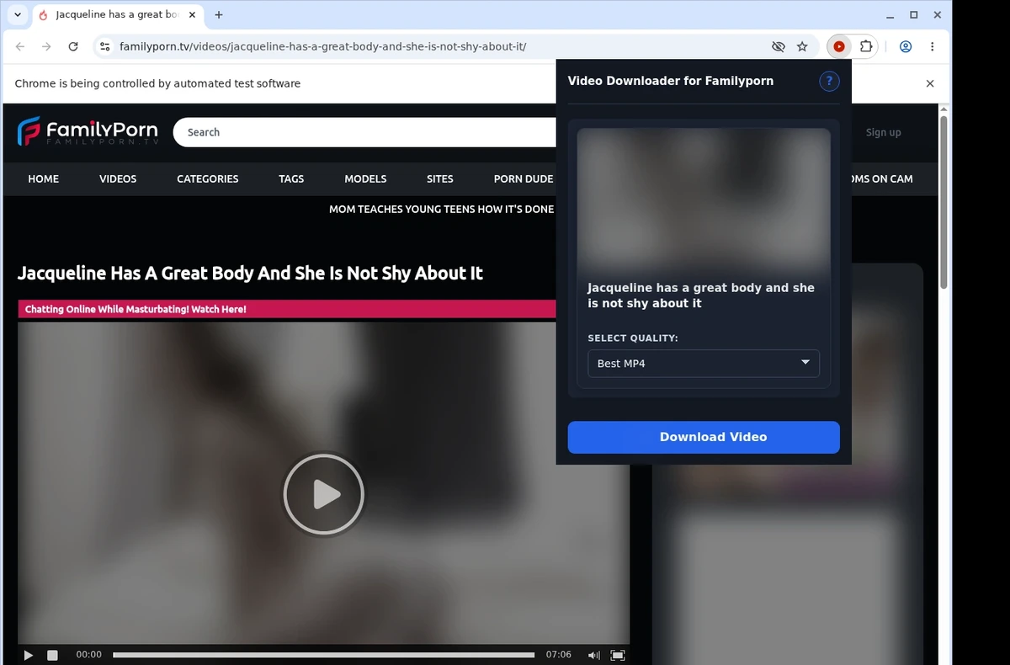
Task: Close the Jacqueline tab
Action: pos(192,15)
